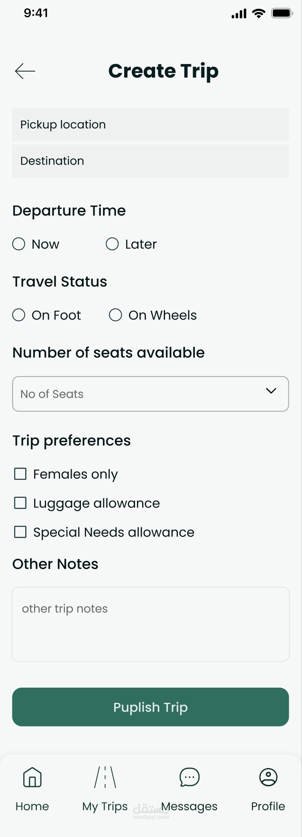Tap the battery icon in status bar
Image resolution: width=302 pixels, height=837 pixels.
click(x=282, y=14)
